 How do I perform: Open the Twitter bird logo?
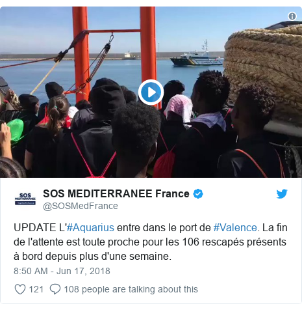pyautogui.click(x=282, y=193)
